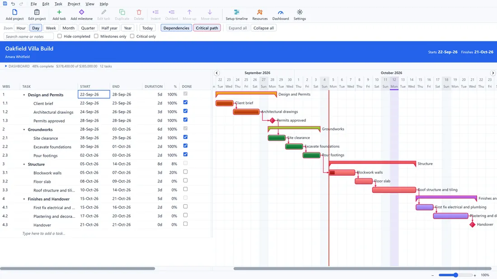This screenshot has width=497, height=279.
Task: Click the Indent icon
Action: pyautogui.click(x=155, y=12)
